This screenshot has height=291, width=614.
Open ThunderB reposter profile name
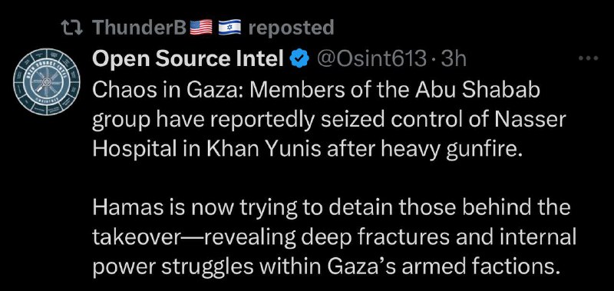(140, 28)
